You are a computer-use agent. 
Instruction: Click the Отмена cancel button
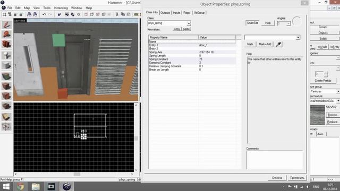pos(277,178)
